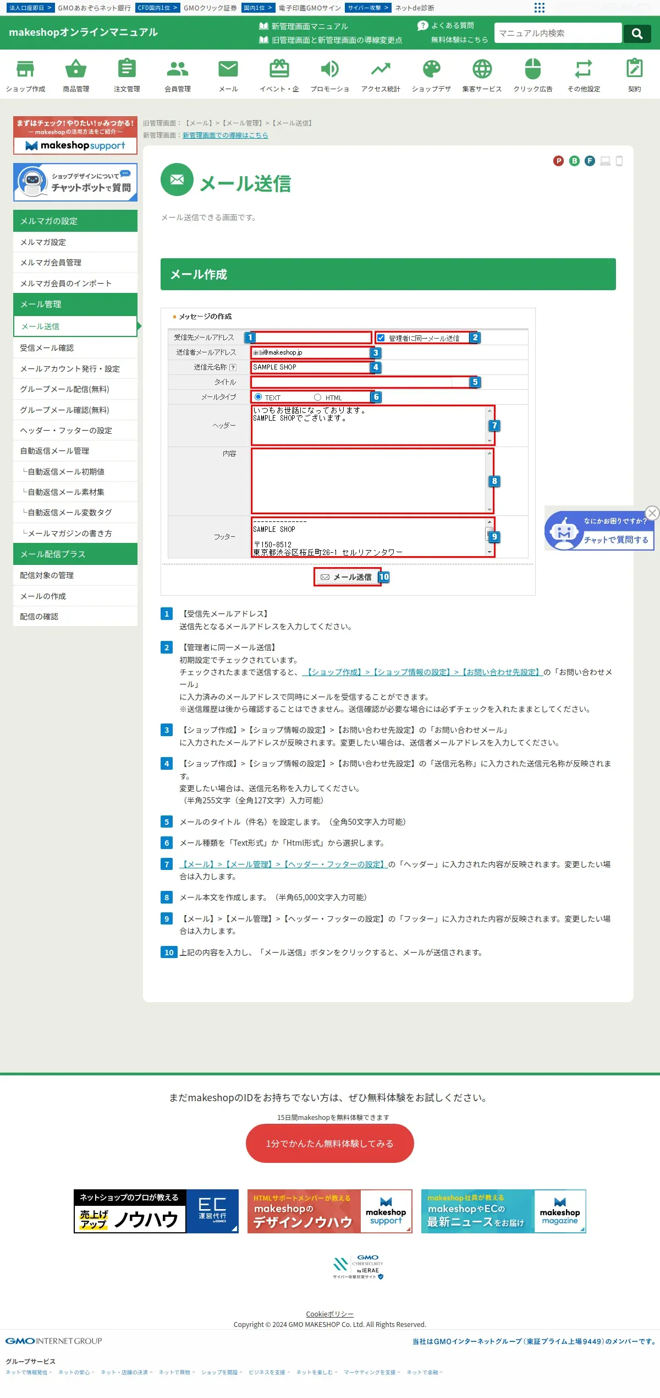Open よくある質問 header link
The height and width of the screenshot is (1398, 660).
point(446,25)
